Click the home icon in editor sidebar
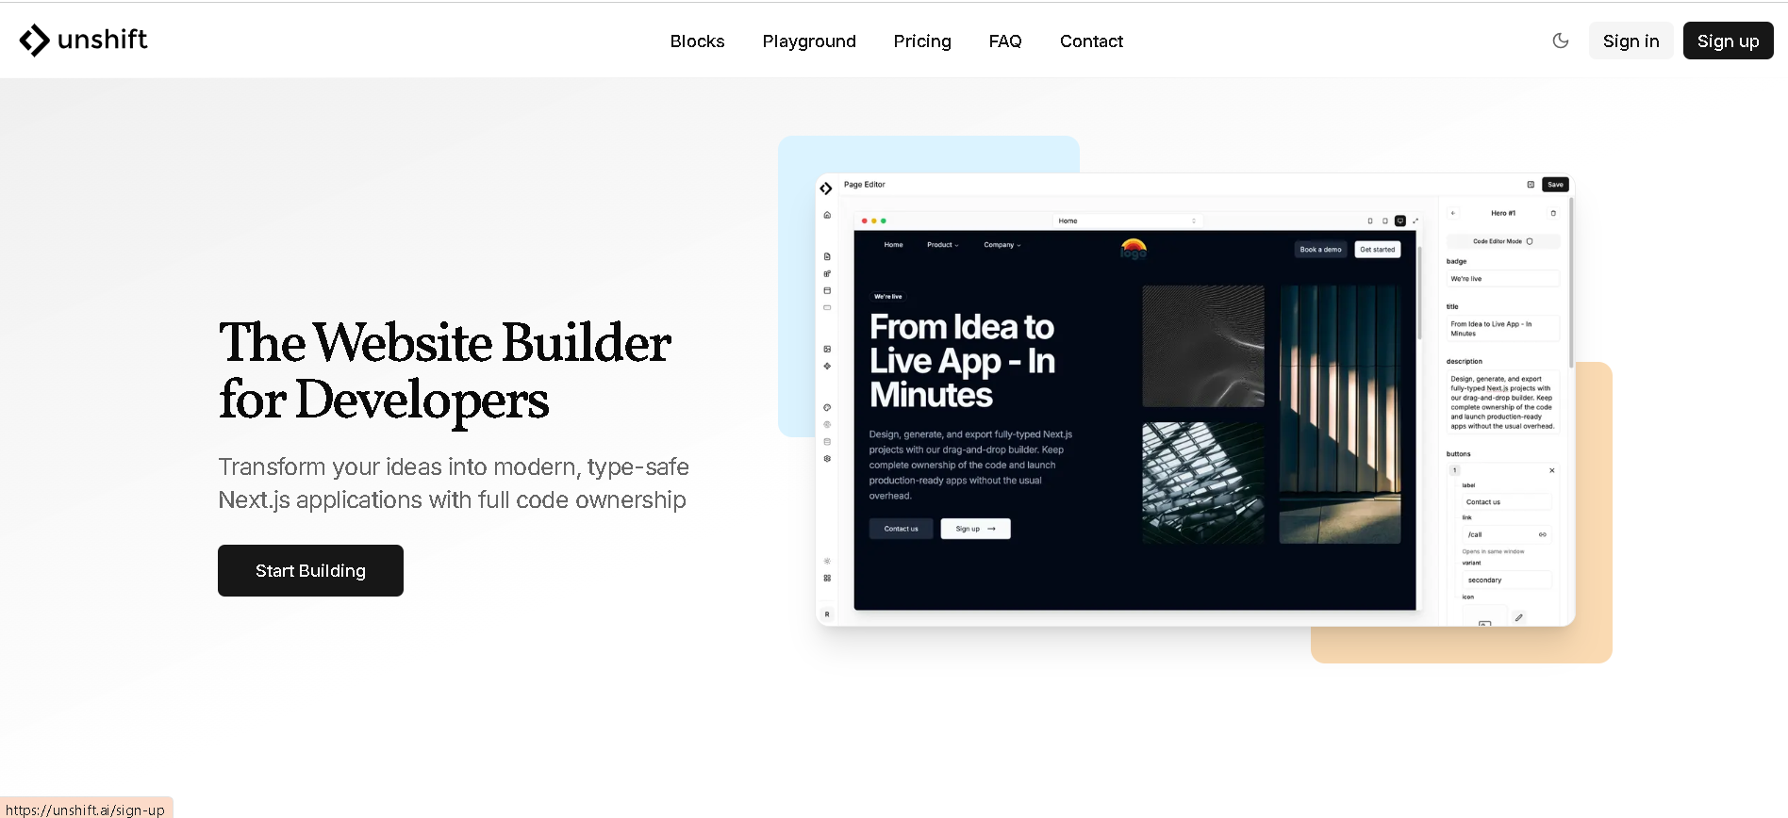Image resolution: width=1788 pixels, height=818 pixels. click(x=827, y=215)
